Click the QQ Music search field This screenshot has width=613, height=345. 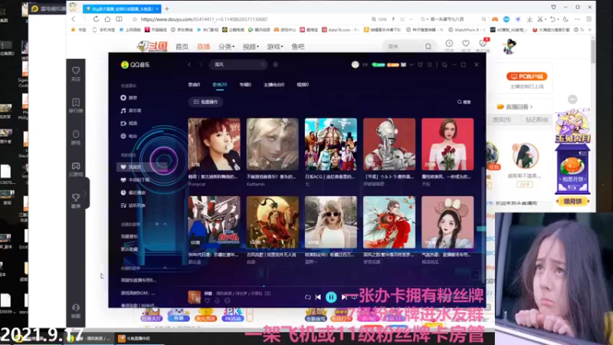238,64
